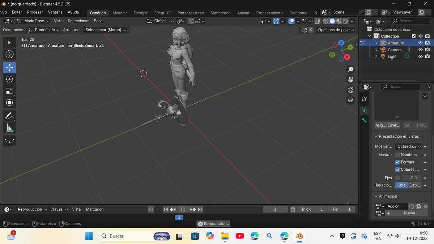Select solid viewport shading

coord(332,21)
